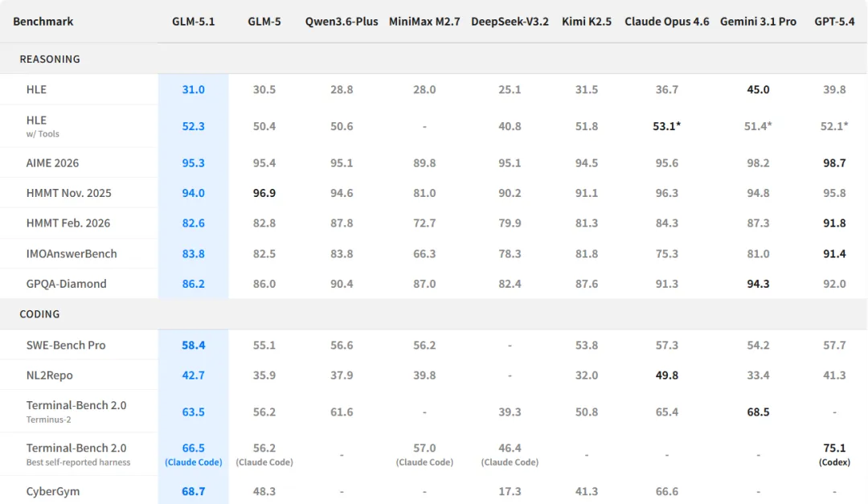Click the GLM-5 column header
868x504 pixels.
pyautogui.click(x=264, y=22)
